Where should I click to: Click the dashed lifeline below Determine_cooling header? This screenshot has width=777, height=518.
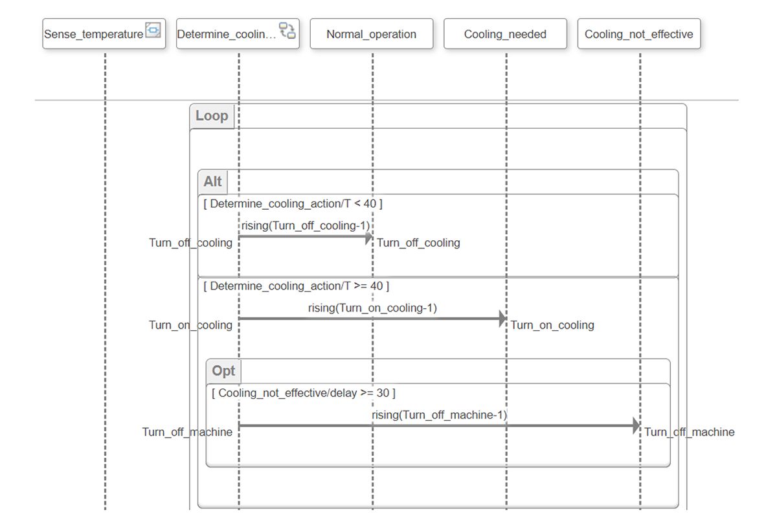coord(239,78)
